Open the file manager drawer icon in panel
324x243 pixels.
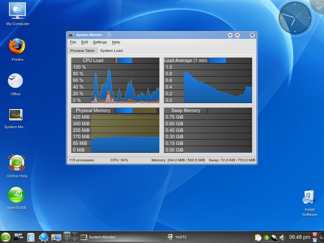point(31,237)
